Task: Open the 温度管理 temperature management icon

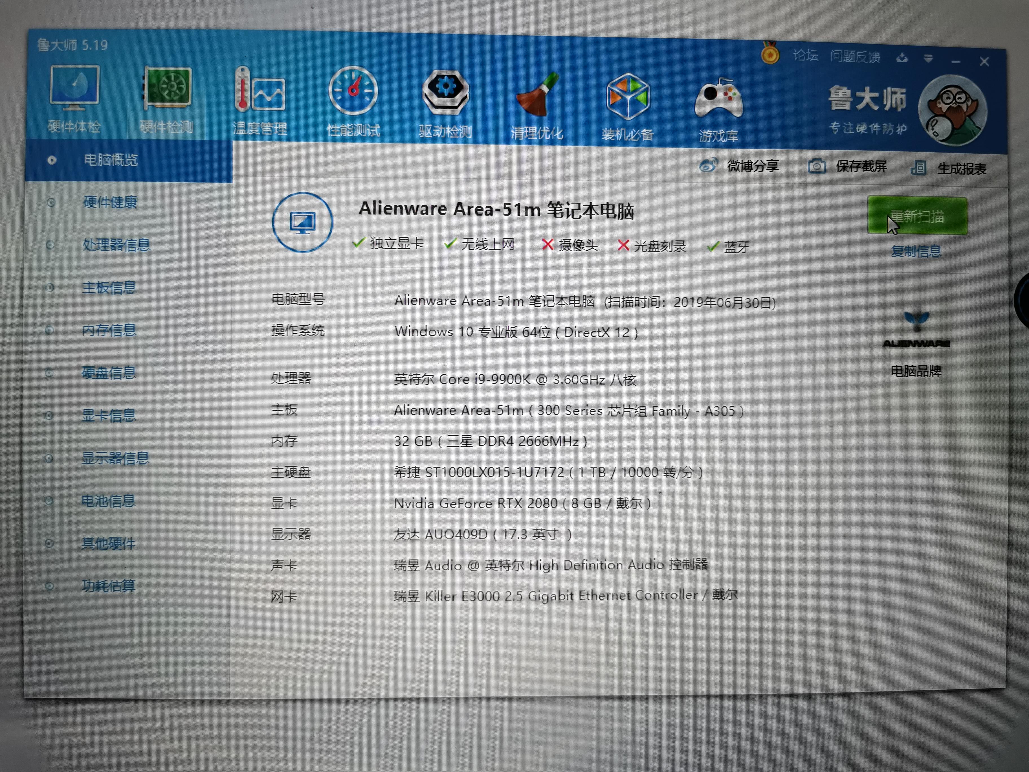Action: [260, 89]
